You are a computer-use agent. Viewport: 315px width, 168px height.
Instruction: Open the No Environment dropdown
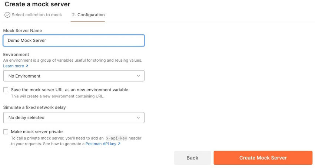(x=73, y=76)
